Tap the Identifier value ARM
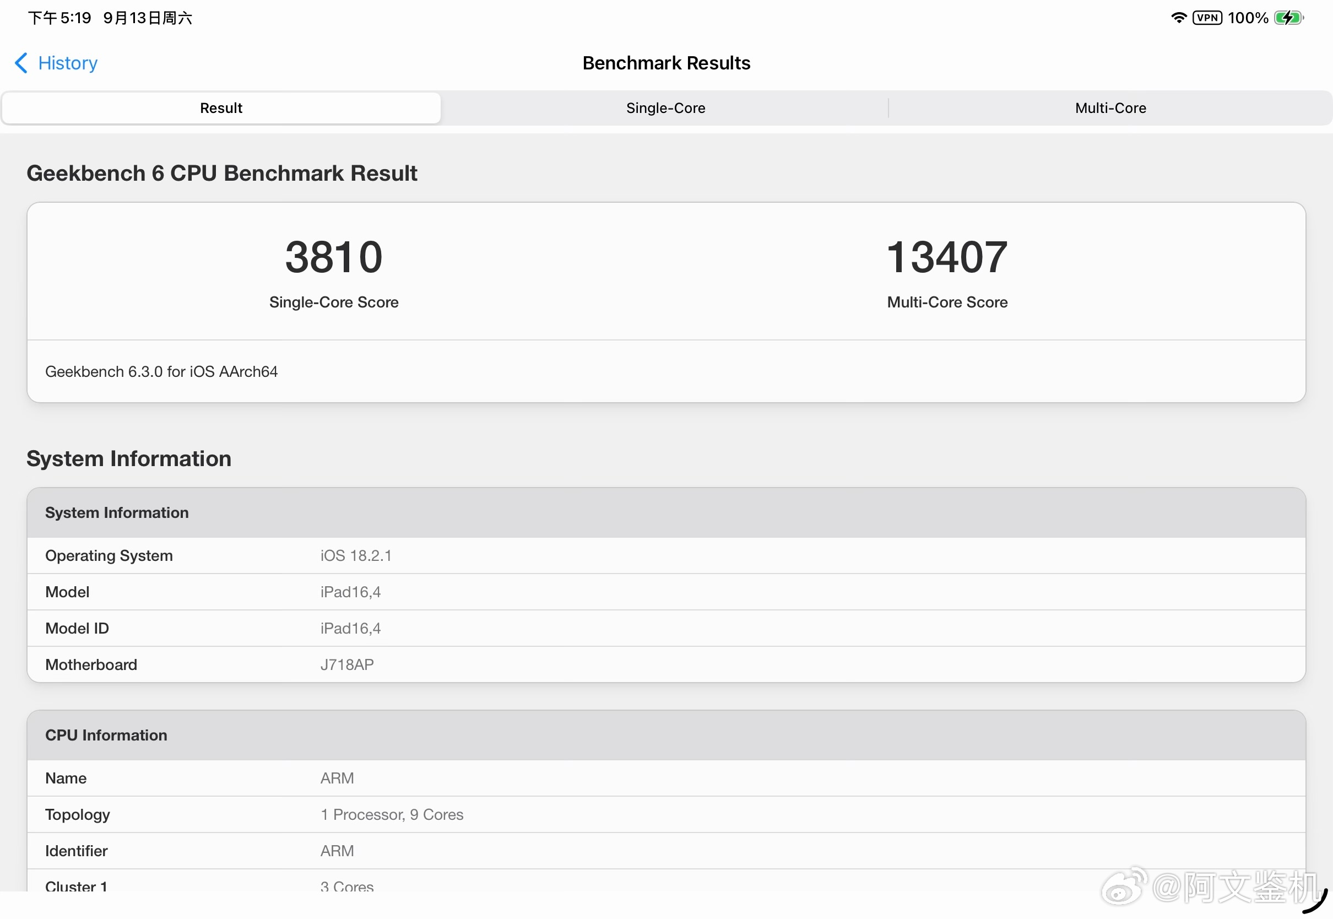1333x919 pixels. pyautogui.click(x=337, y=851)
